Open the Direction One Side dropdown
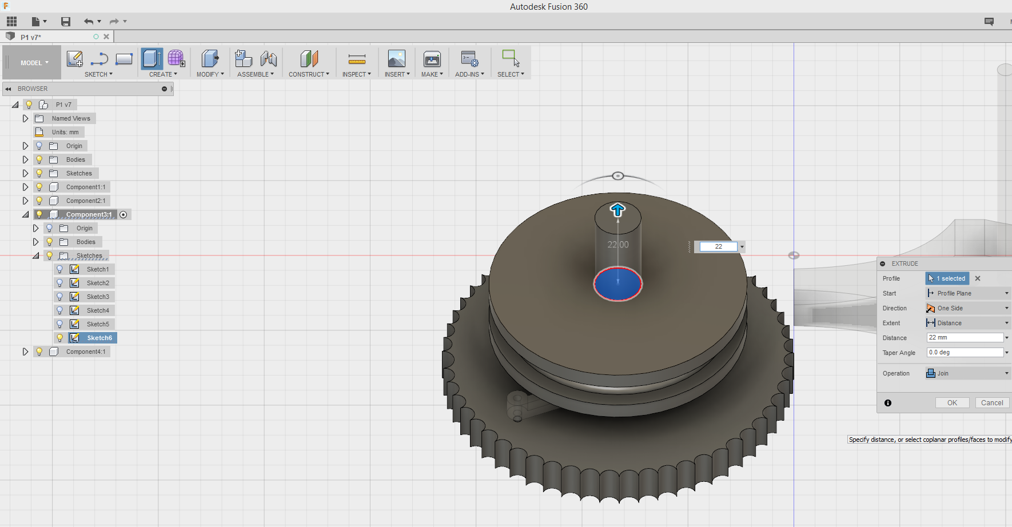 point(967,308)
